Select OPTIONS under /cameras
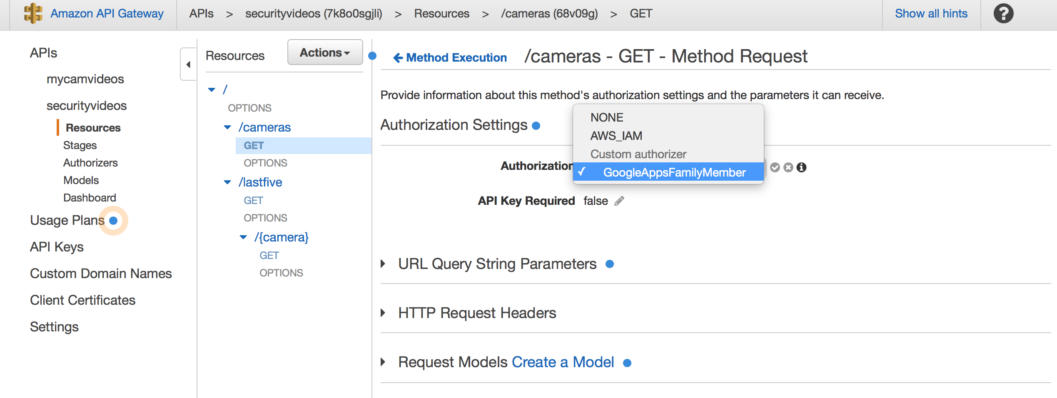1057x398 pixels. (x=265, y=163)
